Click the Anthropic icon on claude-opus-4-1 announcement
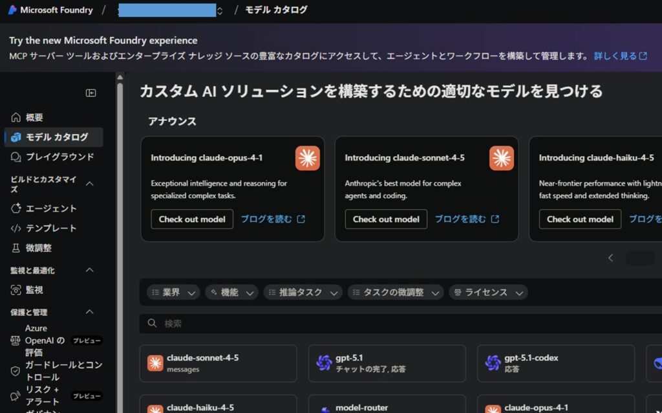Viewport: 662px width, 413px height. click(308, 158)
